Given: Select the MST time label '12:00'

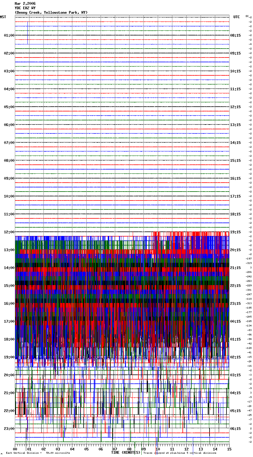Looking at the screenshot, I should click(9, 232).
